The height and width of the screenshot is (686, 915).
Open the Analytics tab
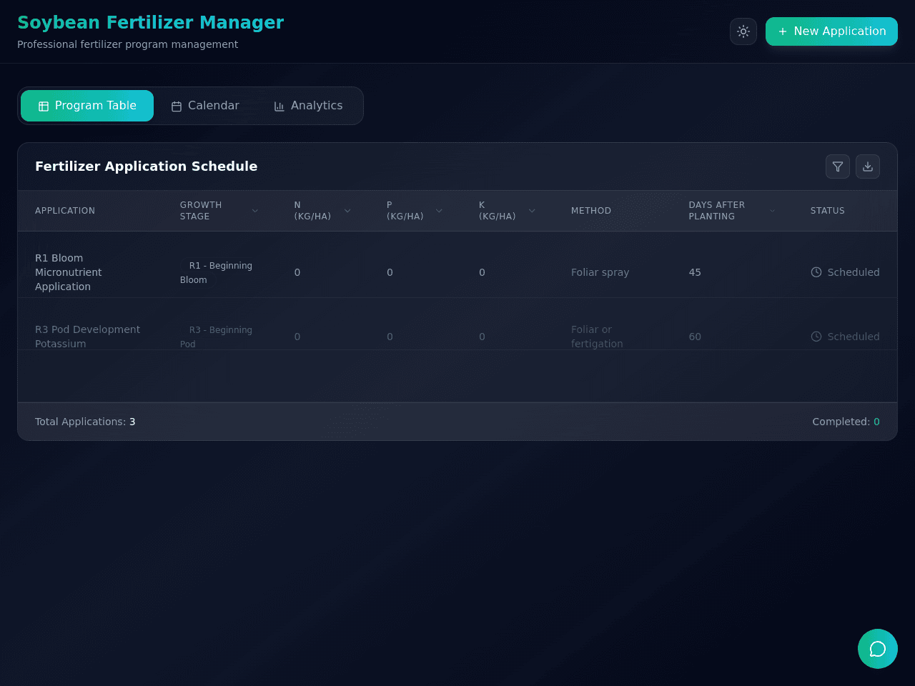pyautogui.click(x=308, y=106)
